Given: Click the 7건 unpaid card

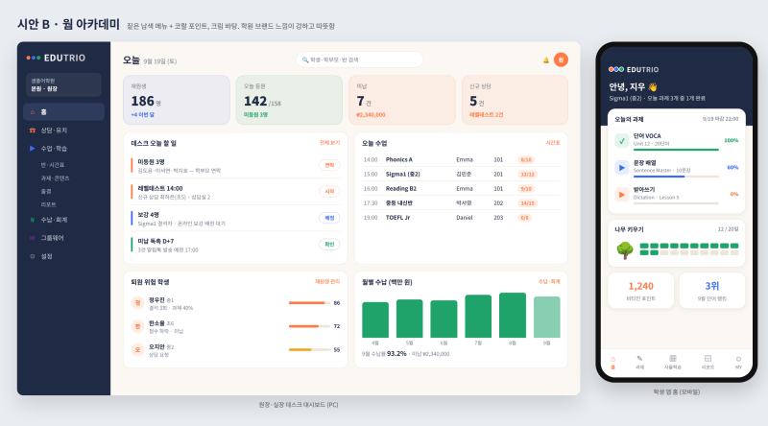Looking at the screenshot, I should [x=402, y=100].
